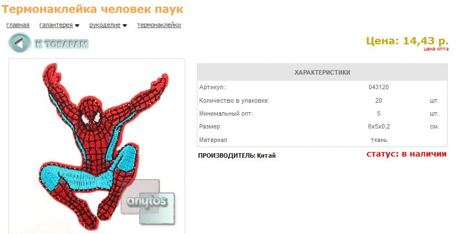Screen dimensions: 459x234
Task: Expand the галантерея dropdown arrow
Action: [x=77, y=25]
